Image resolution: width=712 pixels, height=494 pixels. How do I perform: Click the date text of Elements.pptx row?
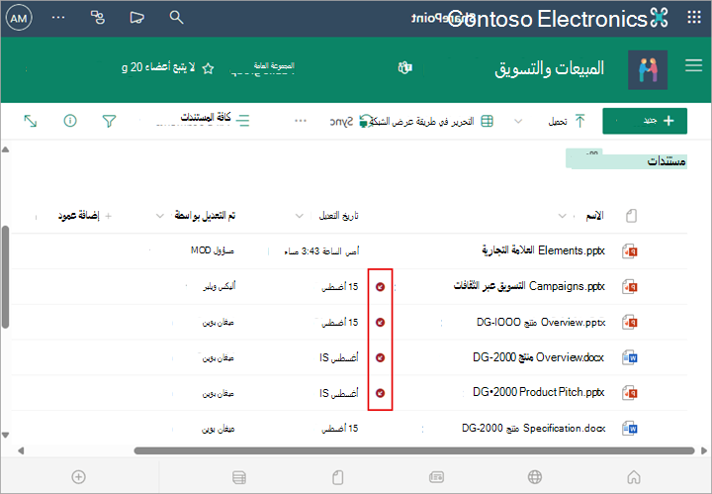tap(321, 250)
